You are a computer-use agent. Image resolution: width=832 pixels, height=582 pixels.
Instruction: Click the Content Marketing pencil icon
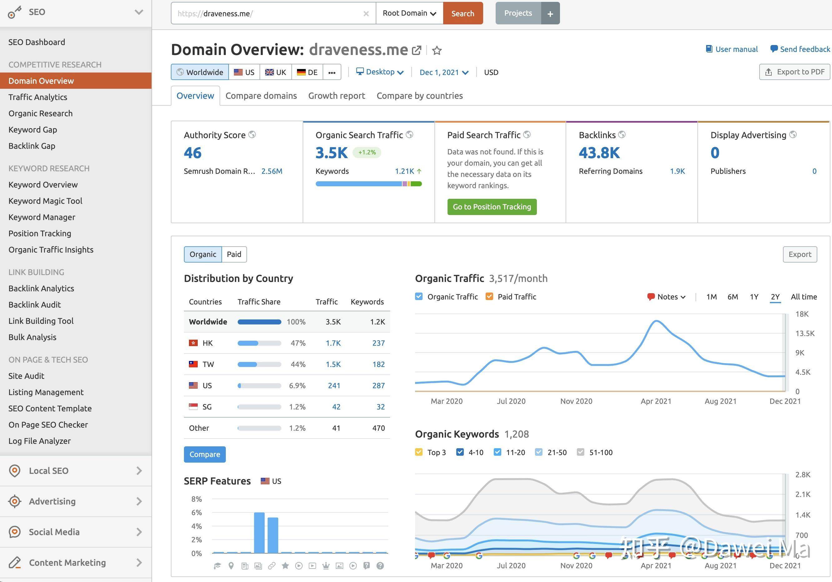pos(14,562)
